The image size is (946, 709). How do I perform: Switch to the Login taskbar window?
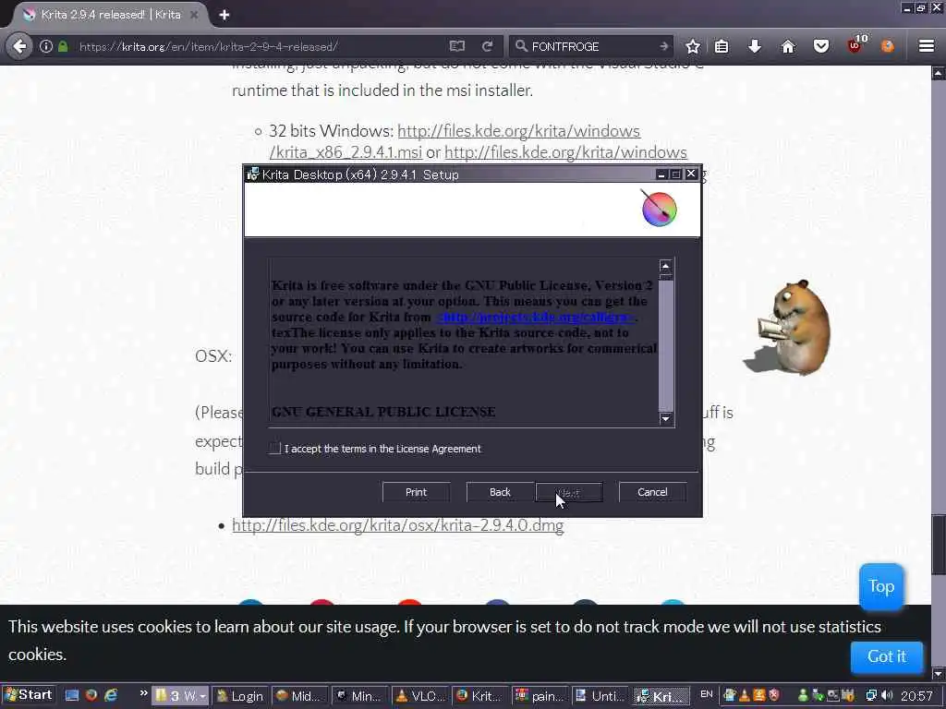[x=239, y=696]
